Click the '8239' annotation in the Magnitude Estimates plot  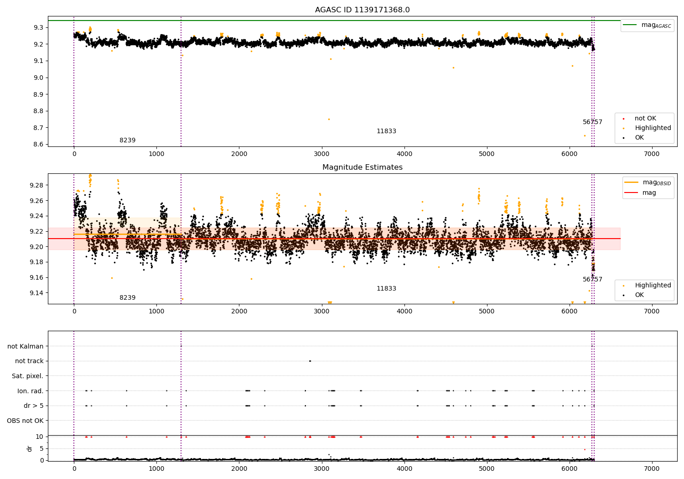pyautogui.click(x=127, y=297)
